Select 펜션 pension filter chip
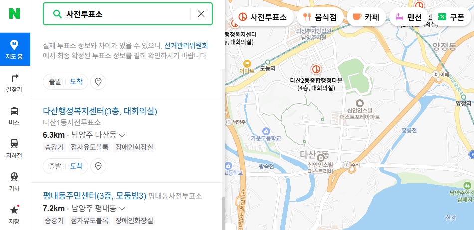 coord(409,17)
